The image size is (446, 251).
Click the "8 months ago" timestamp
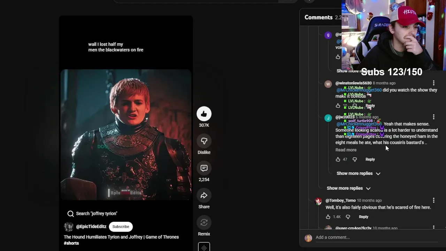click(384, 83)
